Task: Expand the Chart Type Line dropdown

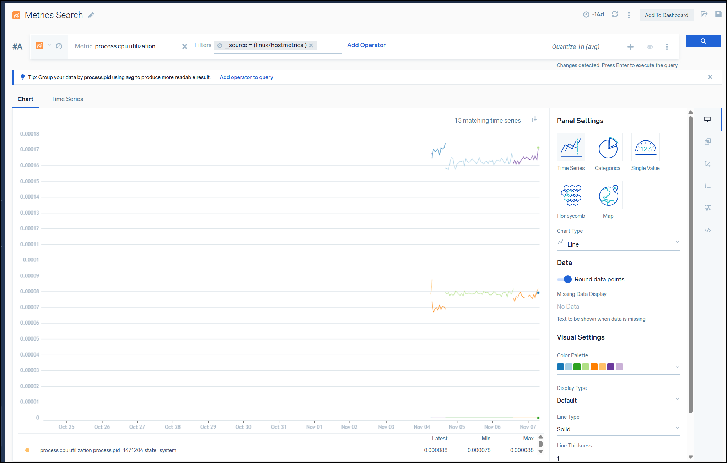Action: (x=618, y=244)
